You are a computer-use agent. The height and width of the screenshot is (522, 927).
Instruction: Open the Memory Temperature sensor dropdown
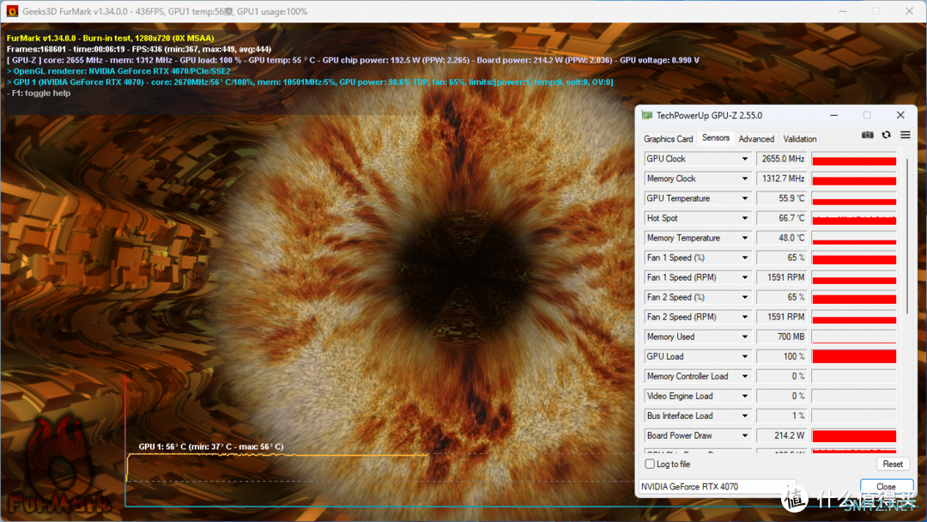745,238
